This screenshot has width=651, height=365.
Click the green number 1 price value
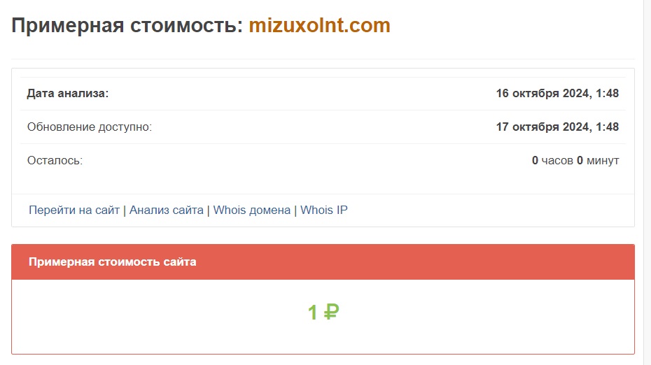(x=313, y=313)
